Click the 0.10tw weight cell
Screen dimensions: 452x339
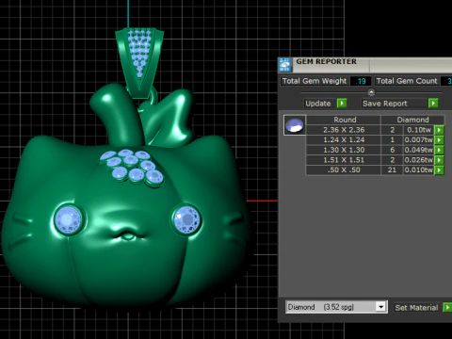tap(419, 130)
